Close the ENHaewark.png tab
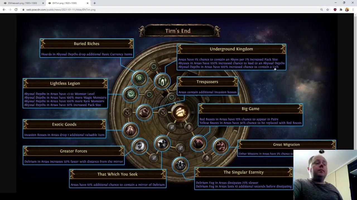Viewport: 357px width, 200px height. point(43,3)
